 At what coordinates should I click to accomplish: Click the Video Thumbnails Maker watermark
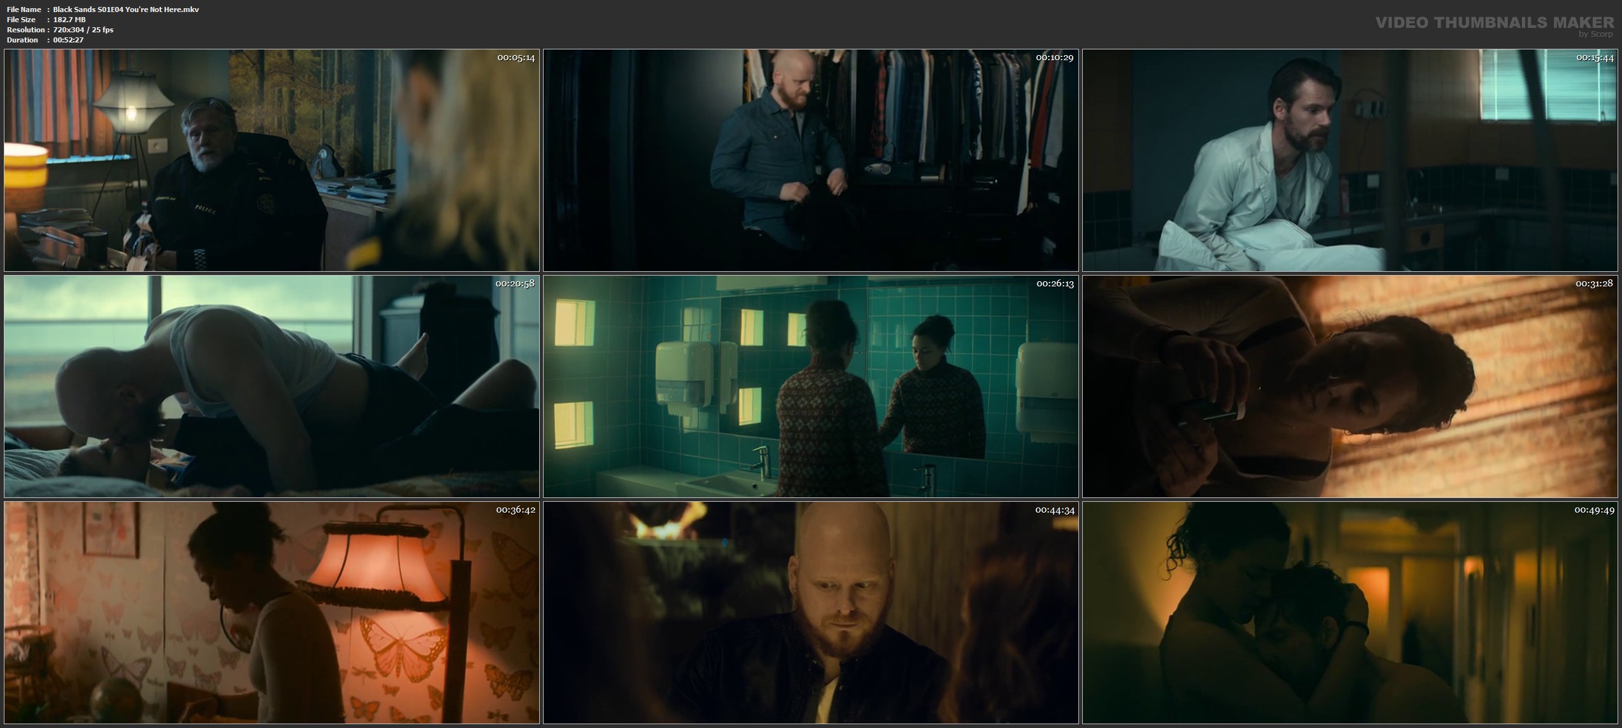pyautogui.click(x=1494, y=23)
